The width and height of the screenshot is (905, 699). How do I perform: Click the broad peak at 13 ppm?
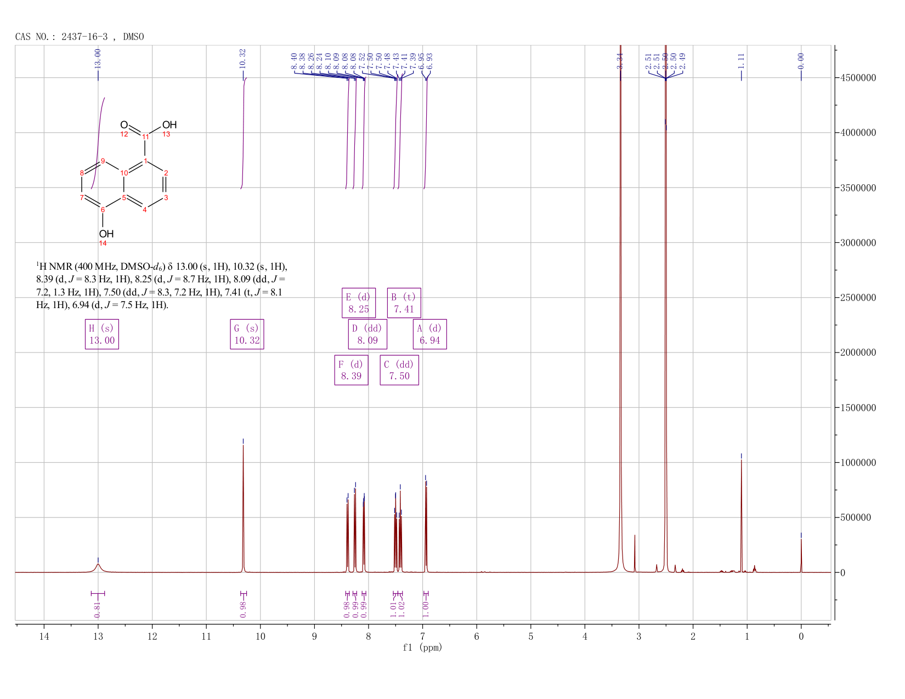click(x=98, y=567)
